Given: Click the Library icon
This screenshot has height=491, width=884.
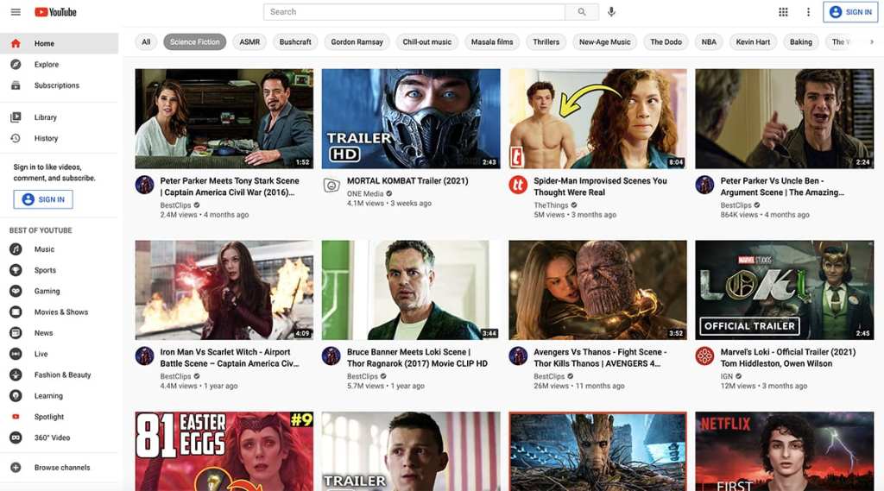Looking at the screenshot, I should tap(16, 117).
